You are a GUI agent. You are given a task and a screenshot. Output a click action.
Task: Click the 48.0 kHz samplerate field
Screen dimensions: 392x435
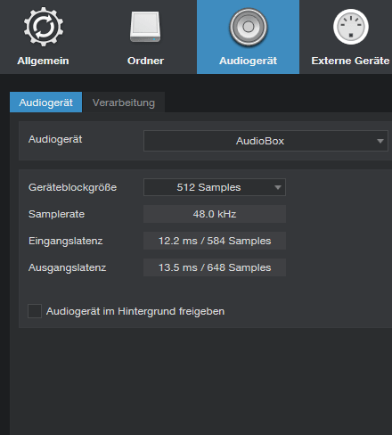click(215, 214)
